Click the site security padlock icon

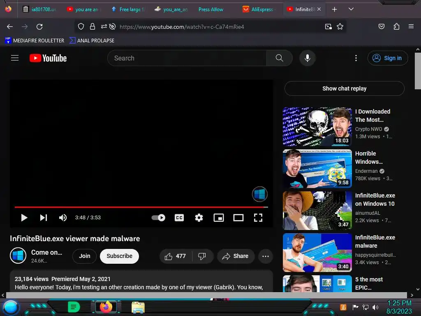(93, 26)
